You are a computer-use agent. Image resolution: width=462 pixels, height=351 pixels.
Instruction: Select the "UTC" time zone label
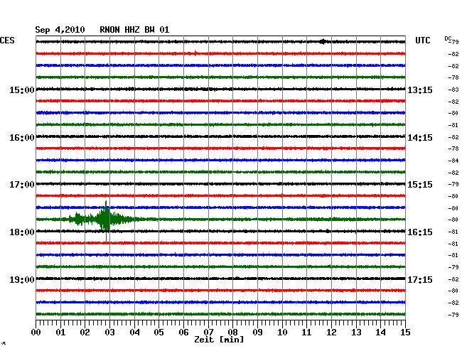click(x=422, y=40)
